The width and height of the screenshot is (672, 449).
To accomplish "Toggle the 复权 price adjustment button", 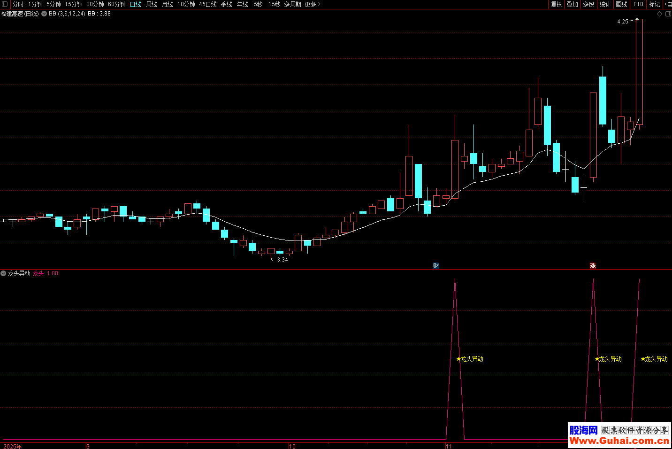I will tap(556, 4).
